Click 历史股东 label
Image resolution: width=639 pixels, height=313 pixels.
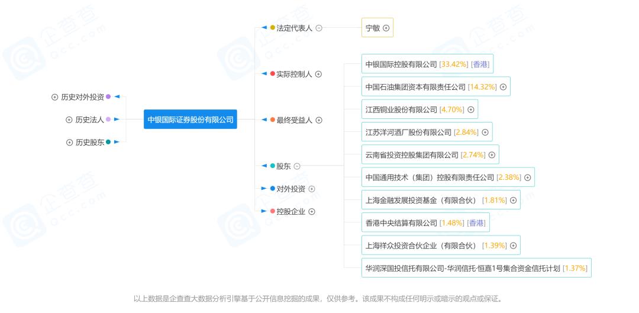90,142
